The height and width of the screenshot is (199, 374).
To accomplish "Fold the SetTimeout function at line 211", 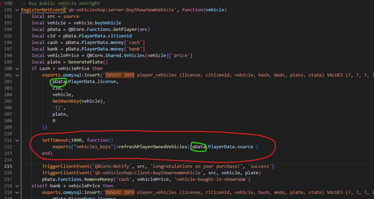I will coord(17,140).
